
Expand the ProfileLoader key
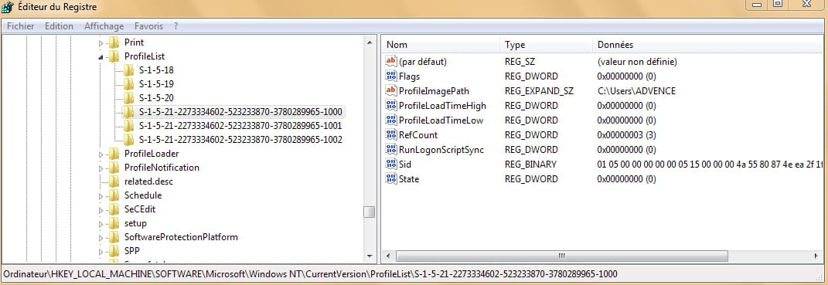101,154
